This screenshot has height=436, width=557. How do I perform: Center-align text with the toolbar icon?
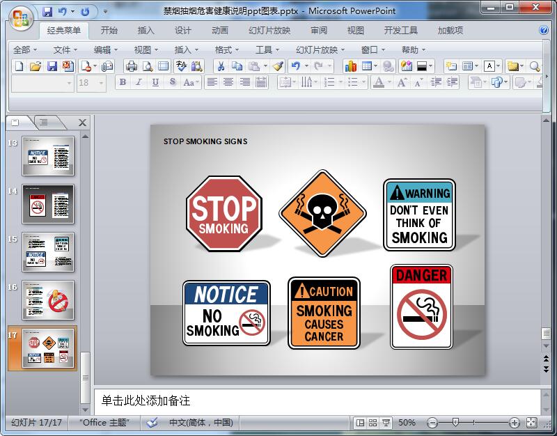click(x=228, y=82)
